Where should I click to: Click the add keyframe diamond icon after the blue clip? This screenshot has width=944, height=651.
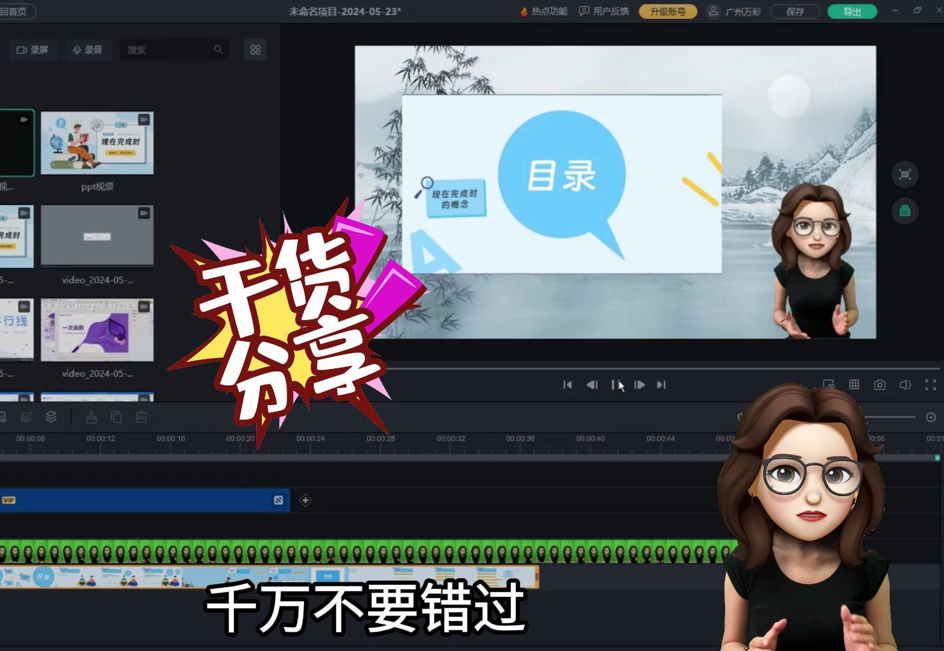point(305,500)
